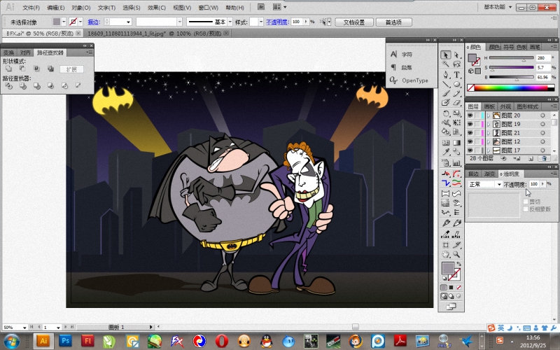Select the Gradient tool in toolbox
The image size is (560, 350).
pyautogui.click(x=456, y=143)
